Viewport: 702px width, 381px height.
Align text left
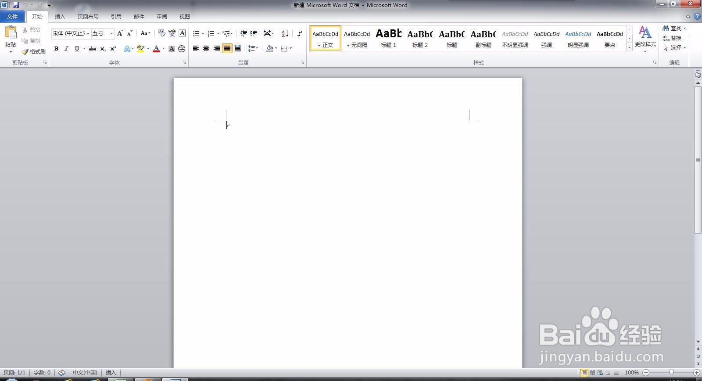point(196,48)
